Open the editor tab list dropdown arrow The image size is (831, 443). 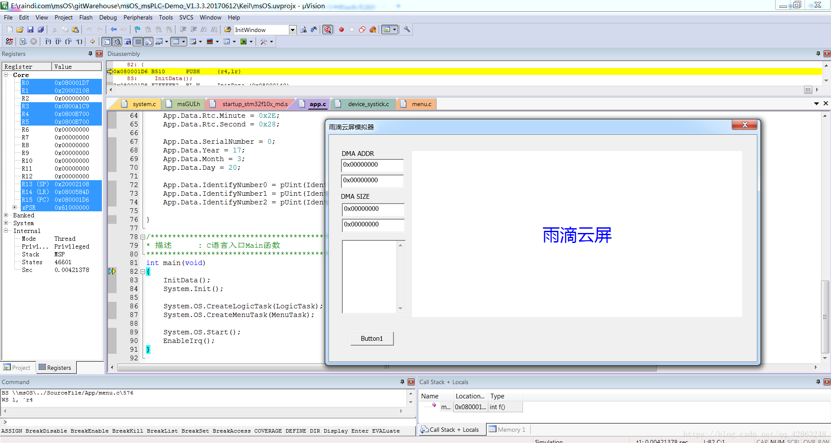[816, 103]
